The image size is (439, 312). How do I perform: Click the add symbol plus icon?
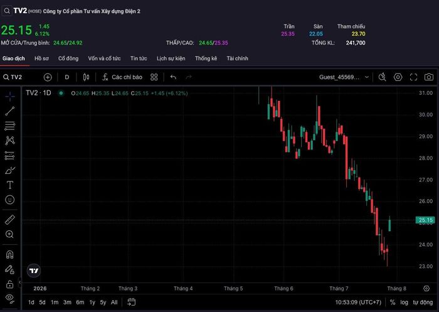48,77
